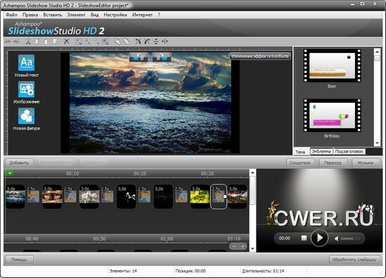
Task: Click the Copy icon next to the scissors
Action: [37, 41]
